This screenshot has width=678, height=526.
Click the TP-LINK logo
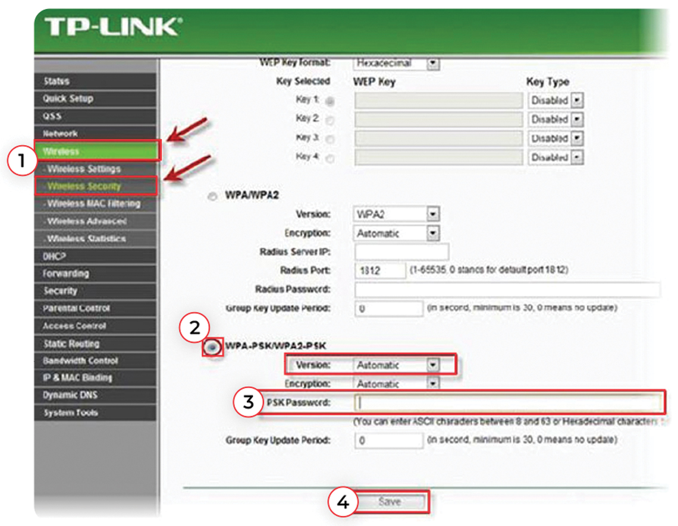[x=113, y=27]
